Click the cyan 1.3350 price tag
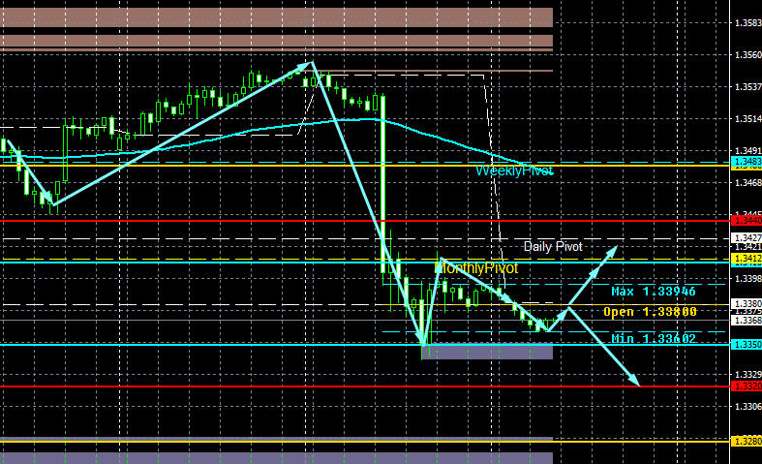The height and width of the screenshot is (464, 762). point(747,344)
